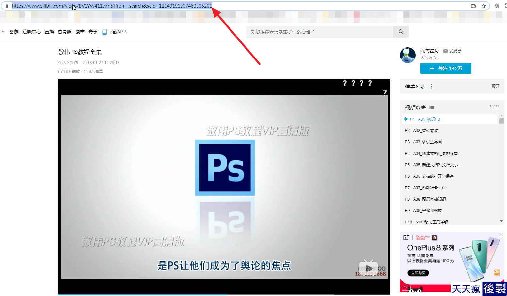Screen dimensions: 507x296
Task: Close the OnePlus 8 advertisement
Action: (501, 235)
